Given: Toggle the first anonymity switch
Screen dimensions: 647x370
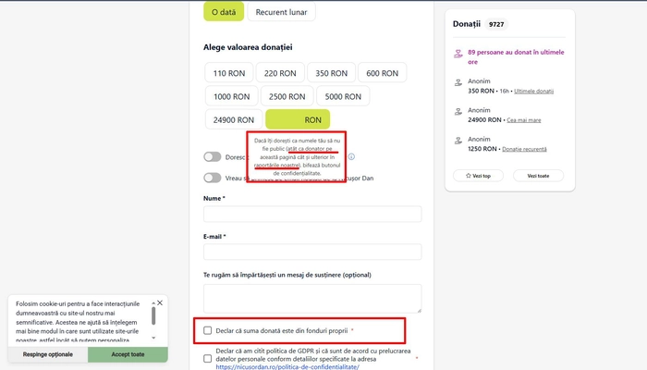Looking at the screenshot, I should click(x=212, y=157).
